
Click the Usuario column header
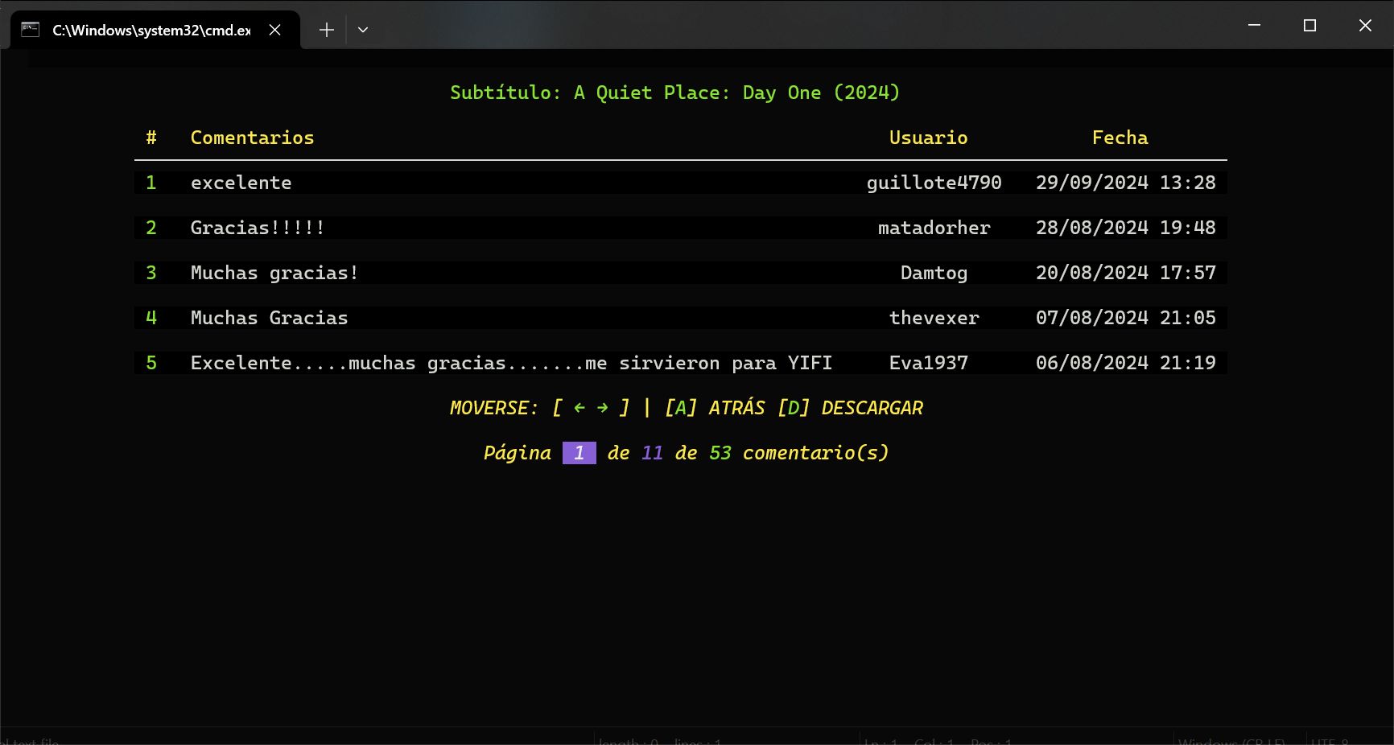928,138
